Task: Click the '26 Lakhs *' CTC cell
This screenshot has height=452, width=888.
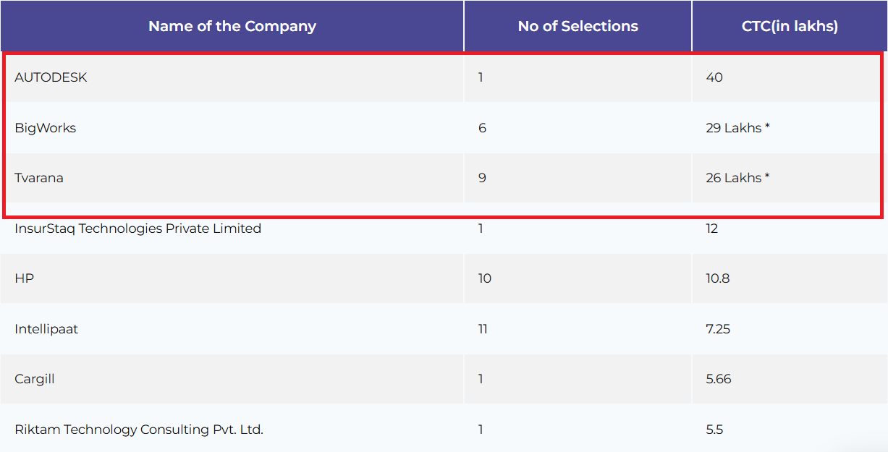Action: (737, 178)
